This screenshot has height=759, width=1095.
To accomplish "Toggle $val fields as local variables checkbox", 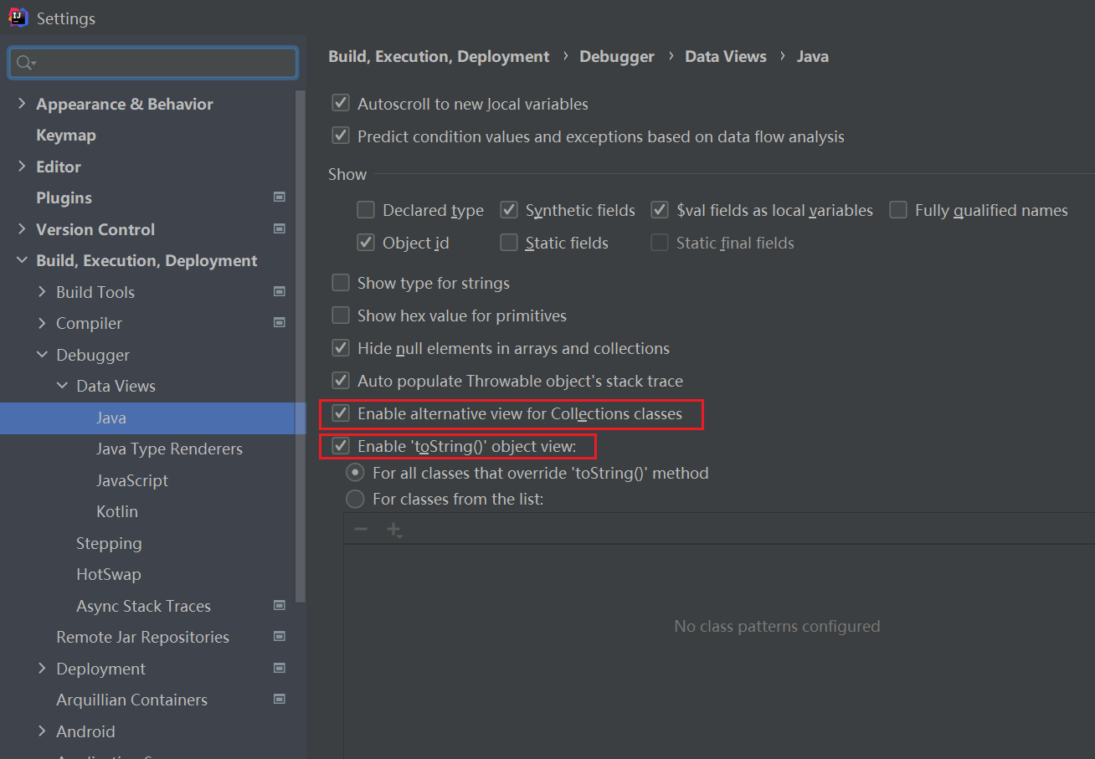I will (660, 210).
